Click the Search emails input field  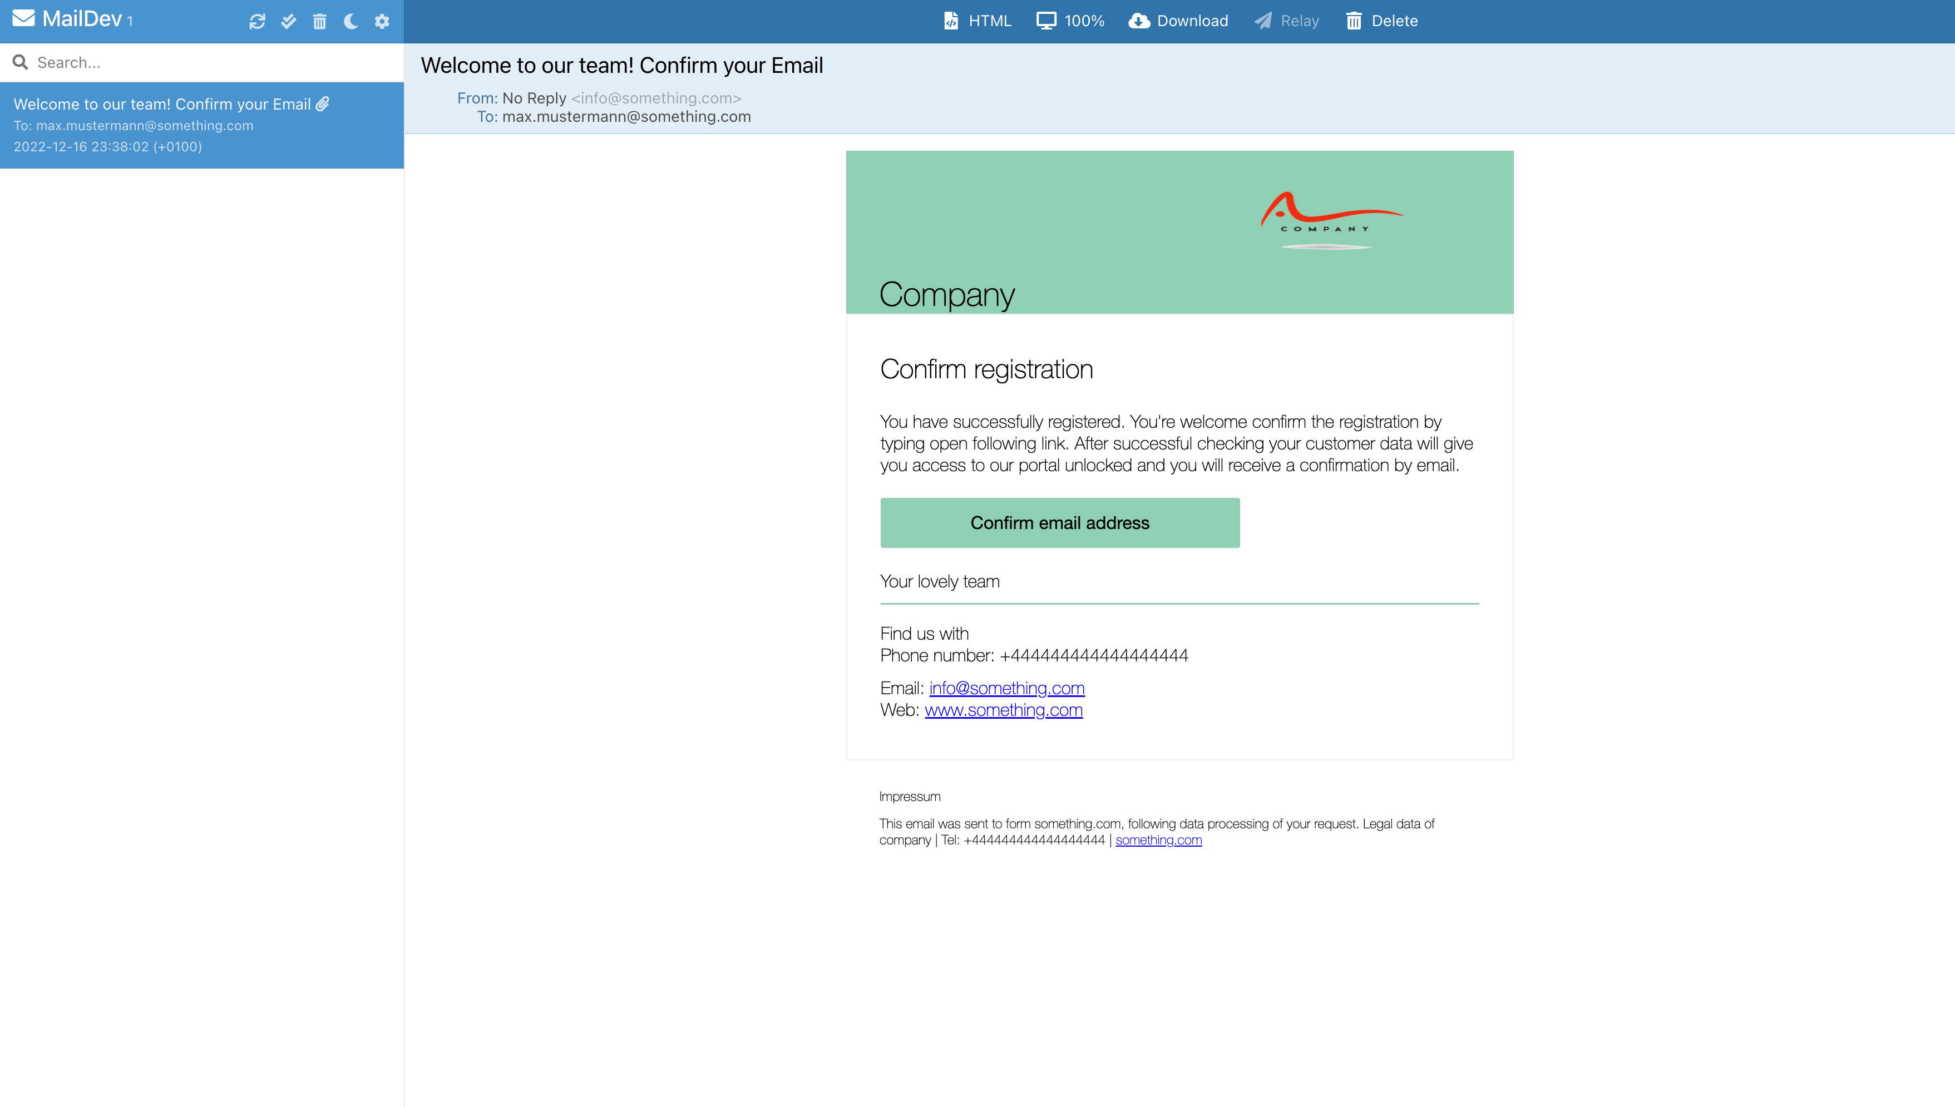(x=213, y=62)
